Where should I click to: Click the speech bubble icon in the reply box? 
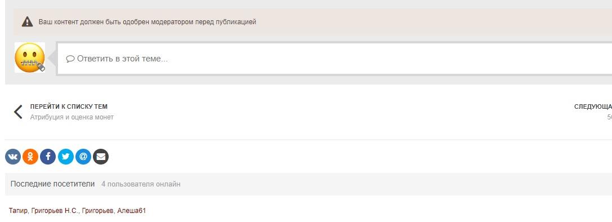[x=70, y=59]
